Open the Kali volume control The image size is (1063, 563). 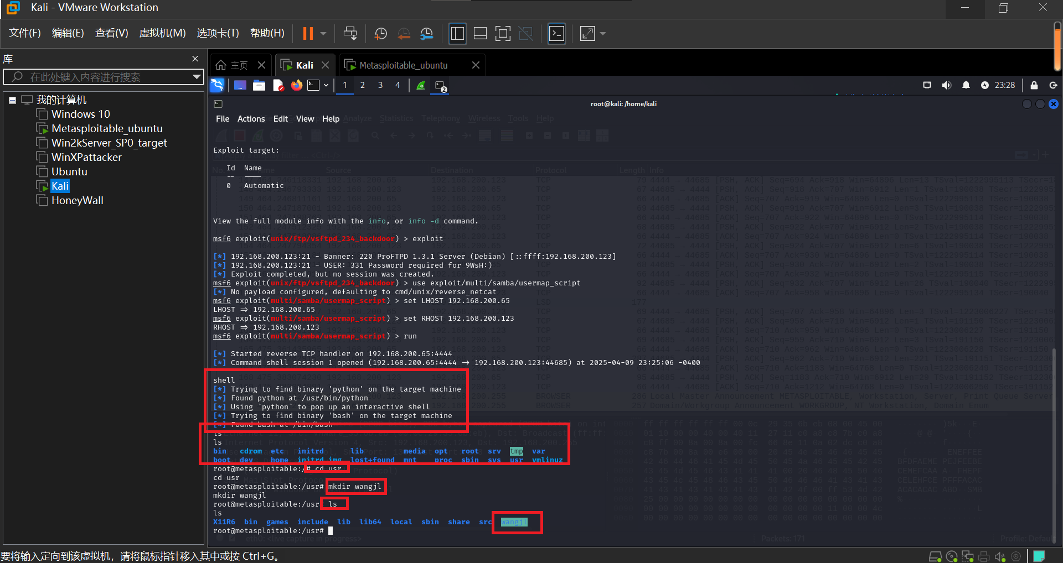pos(947,85)
